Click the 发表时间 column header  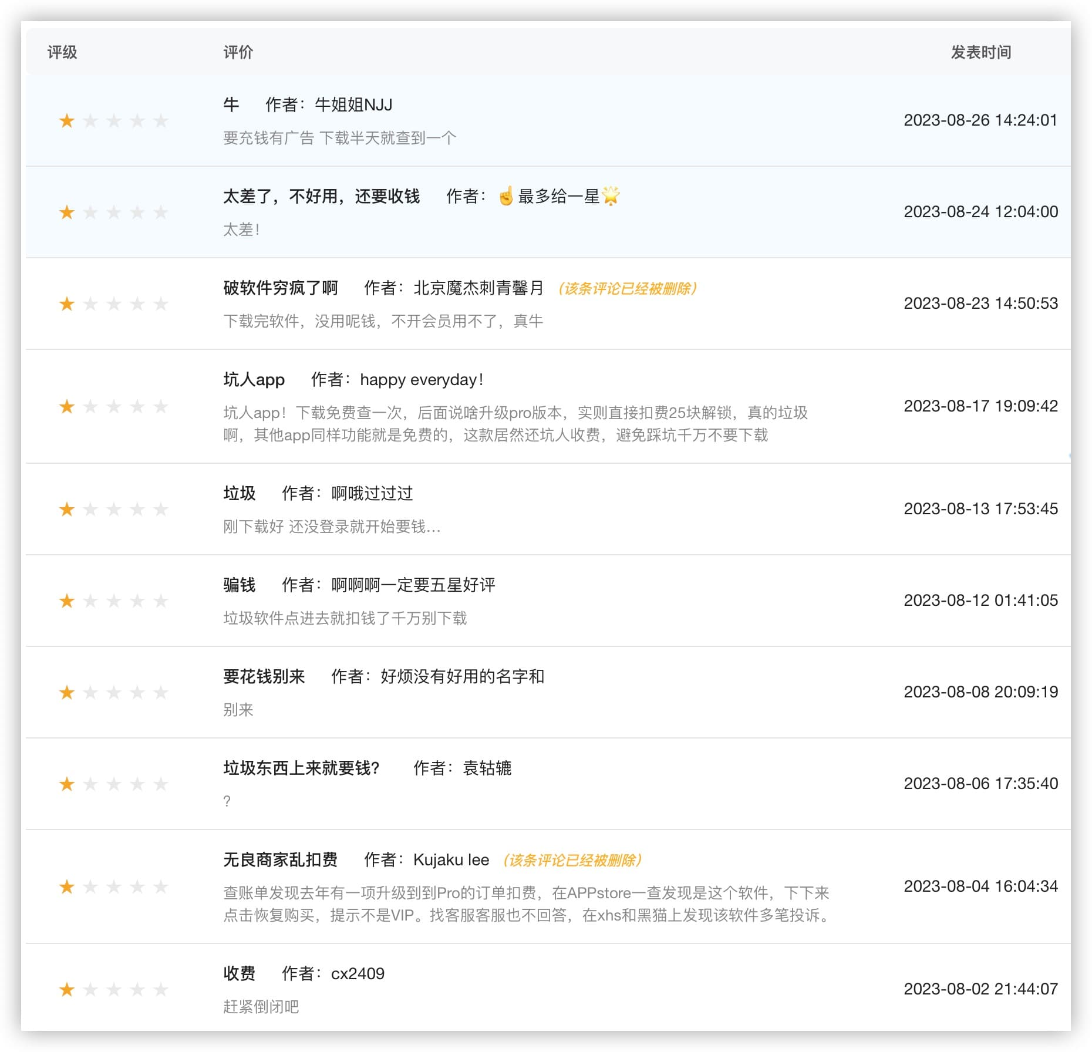point(981,52)
